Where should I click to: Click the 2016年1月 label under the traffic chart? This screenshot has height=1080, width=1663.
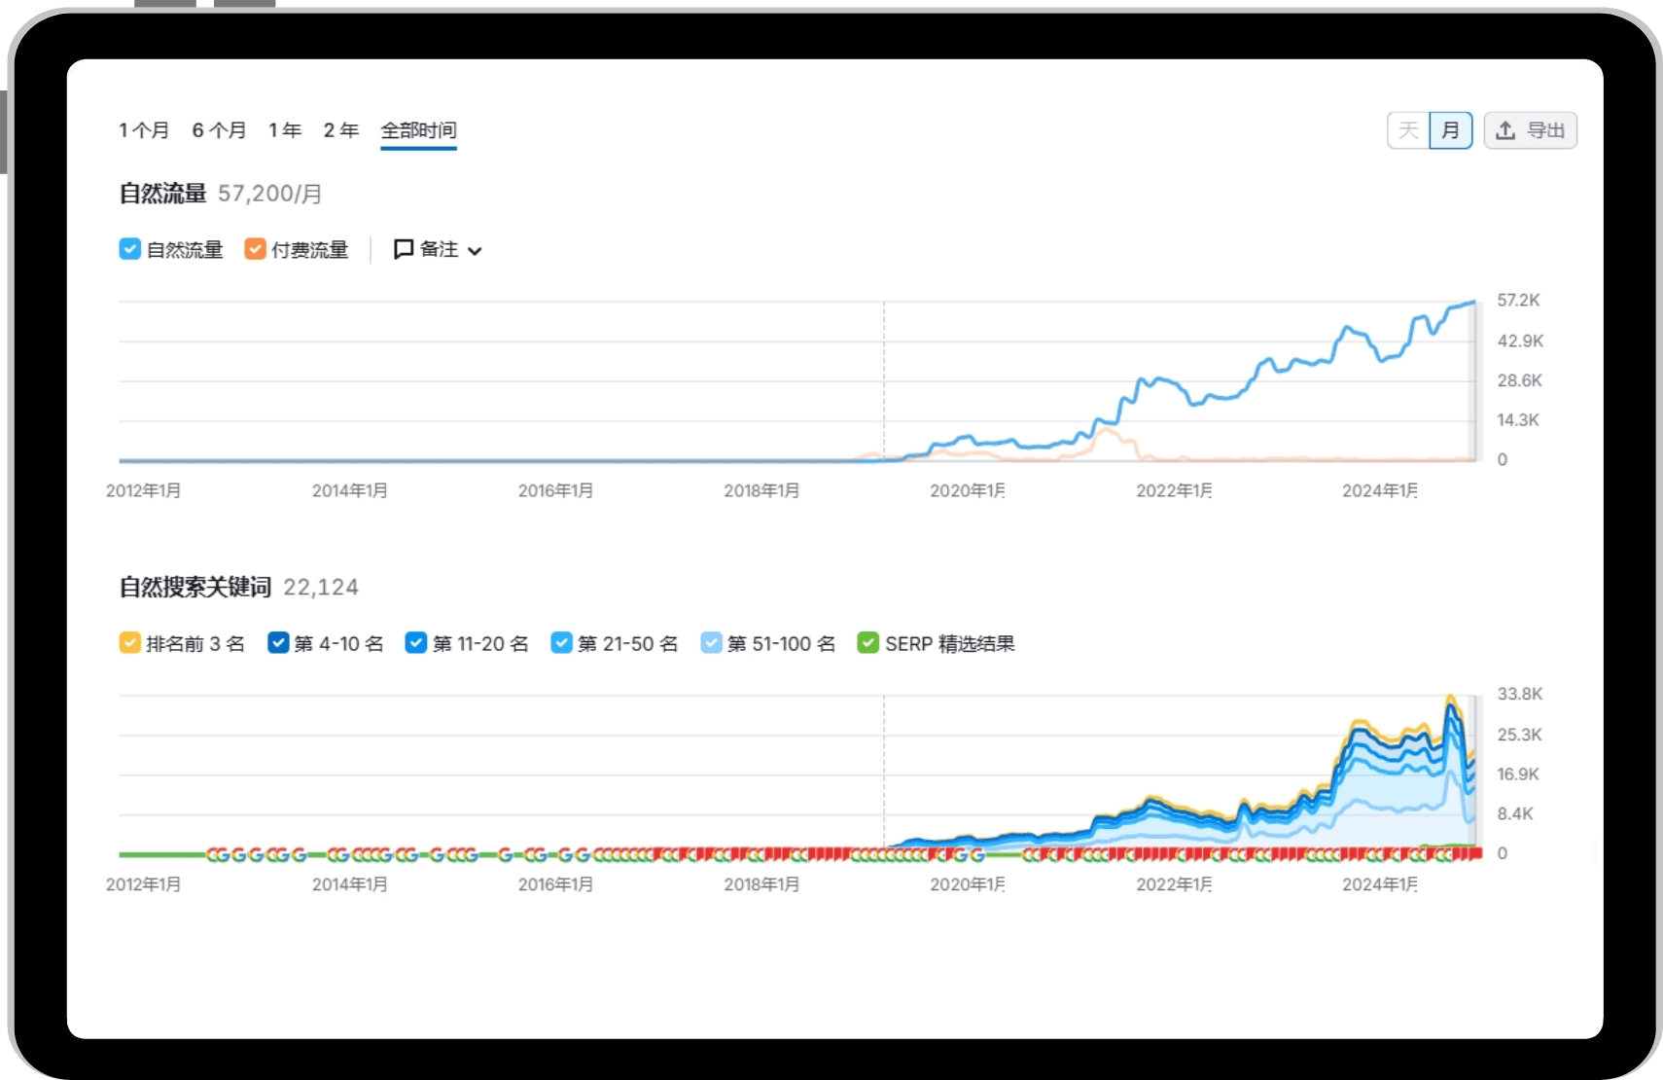tap(555, 490)
